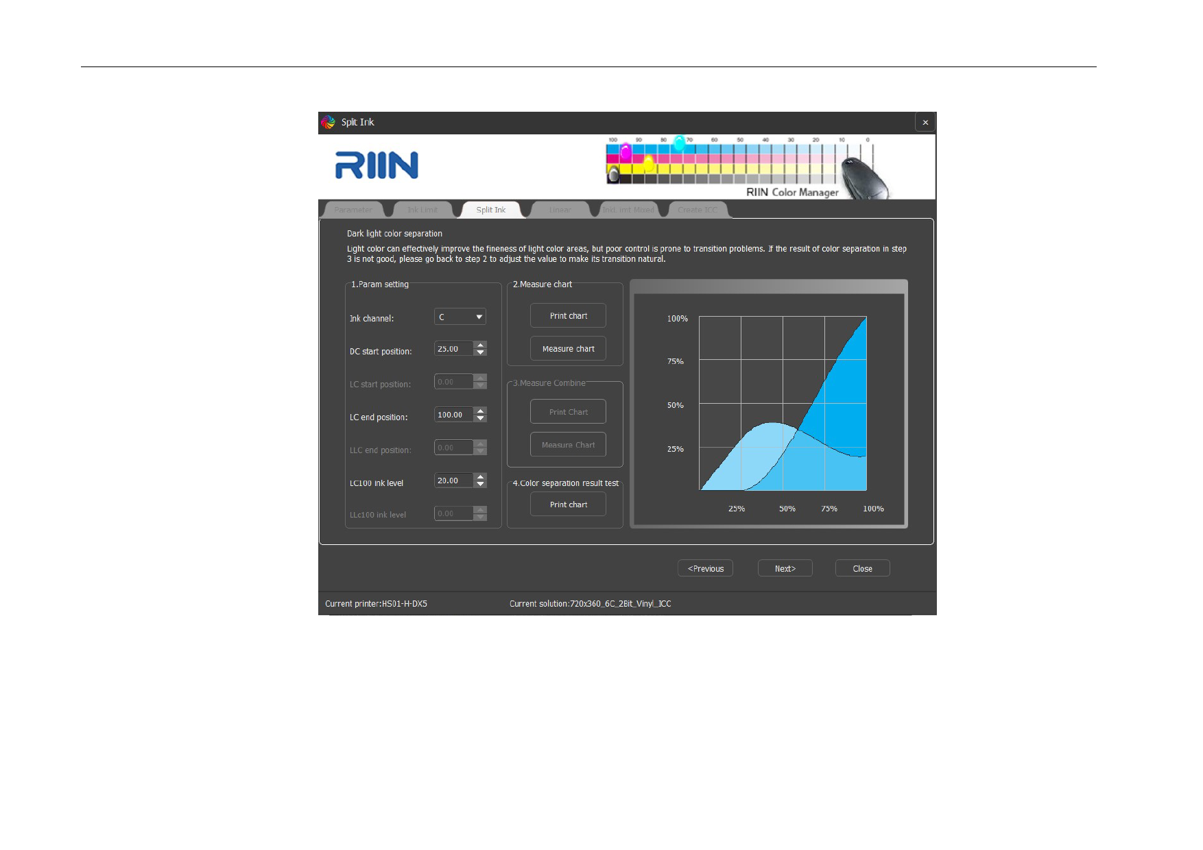The image size is (1203, 850).
Task: Proceed with the Next button
Action: [785, 568]
